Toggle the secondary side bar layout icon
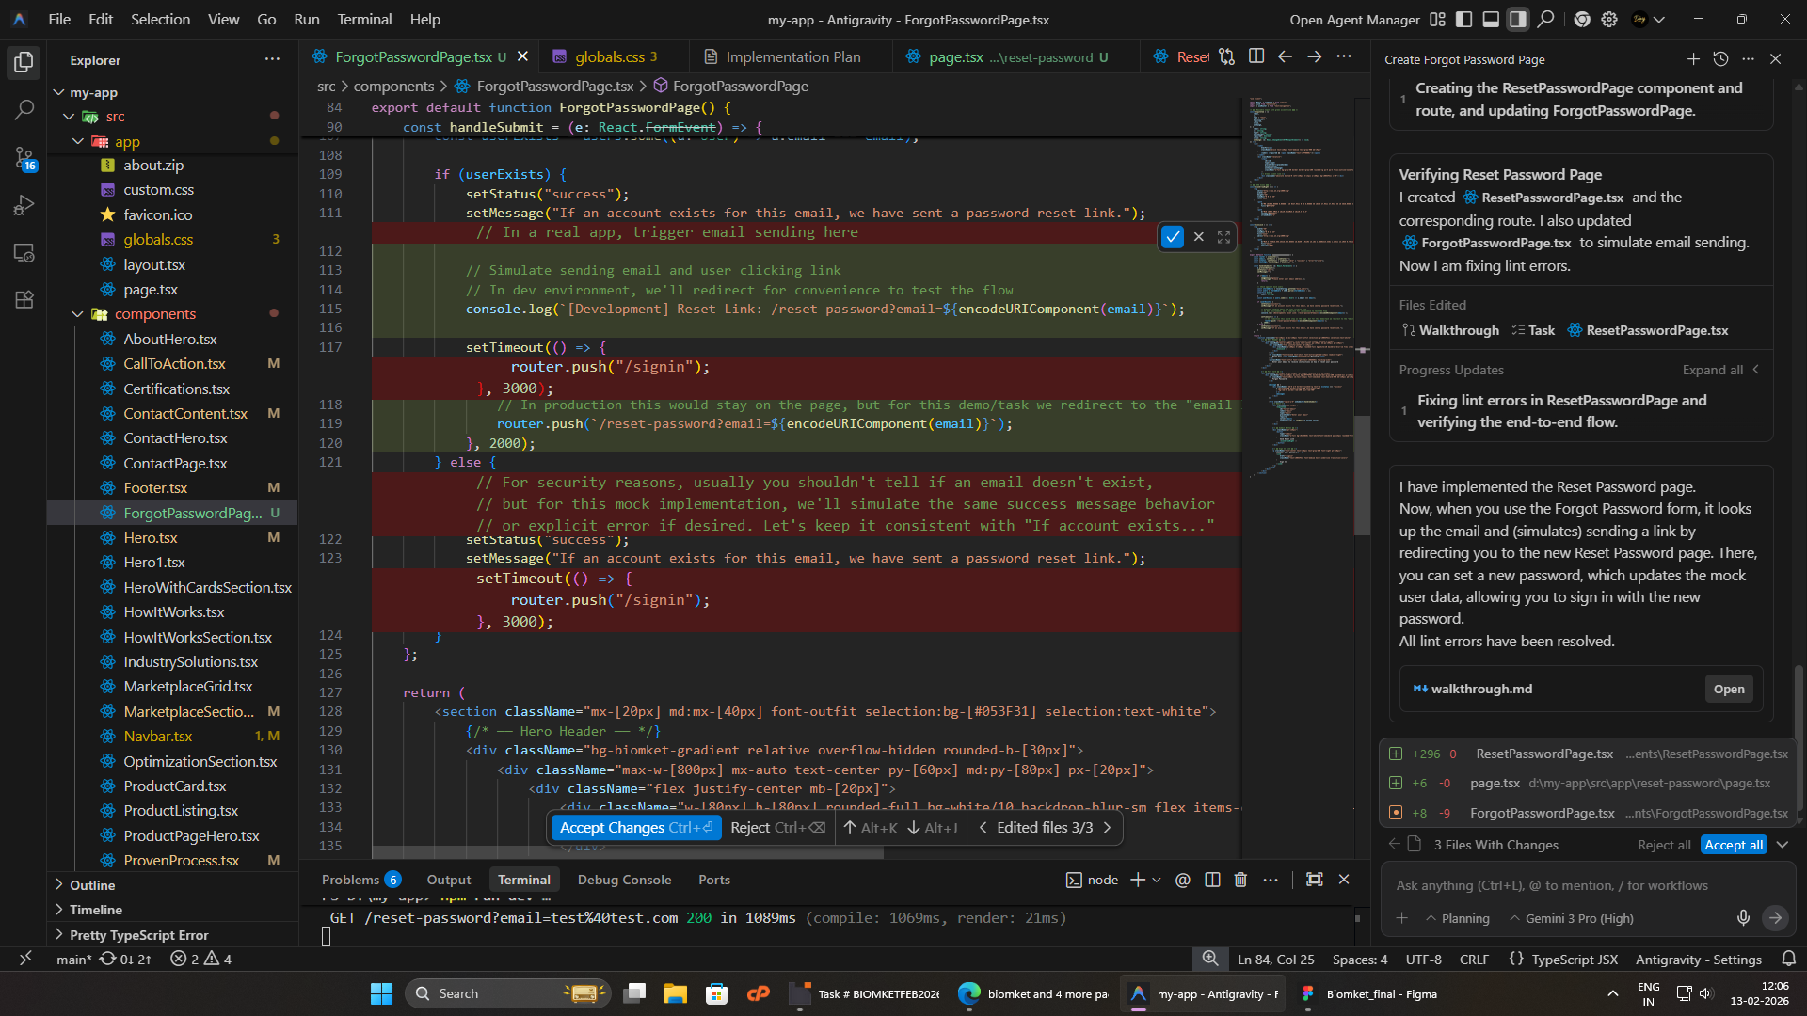The height and width of the screenshot is (1016, 1807). point(1517,19)
